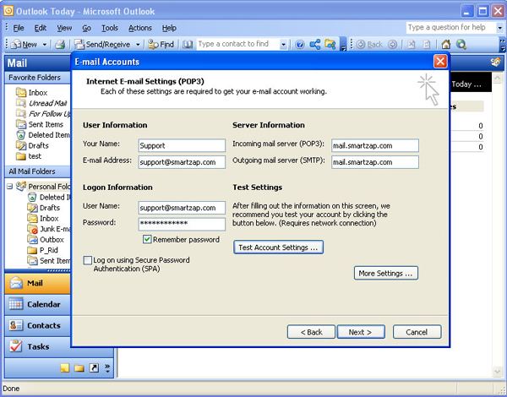507x397 pixels.
Task: Select the Outbox folder
Action: pyautogui.click(x=46, y=240)
